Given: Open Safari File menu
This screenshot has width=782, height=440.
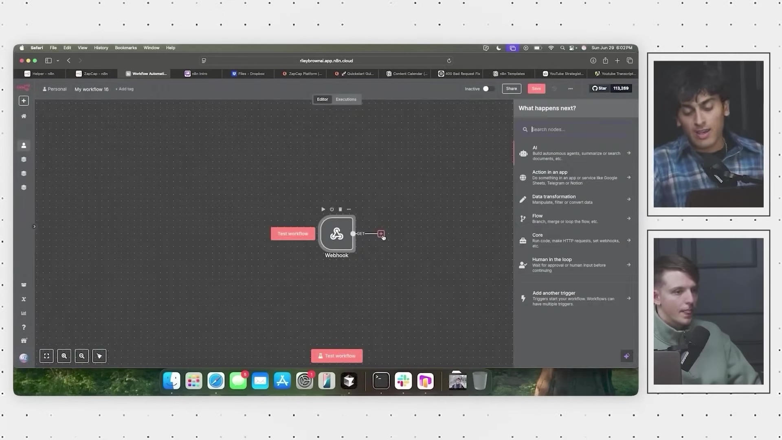Looking at the screenshot, I should coord(53,48).
